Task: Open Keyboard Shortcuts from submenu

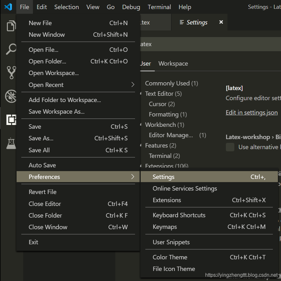Action: (209, 215)
